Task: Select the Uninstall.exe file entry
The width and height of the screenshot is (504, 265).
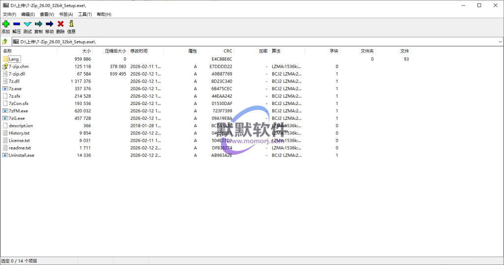Action: [x=21, y=155]
